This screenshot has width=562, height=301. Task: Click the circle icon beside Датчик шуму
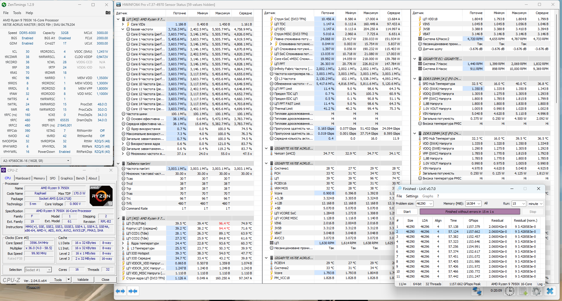coord(420,49)
